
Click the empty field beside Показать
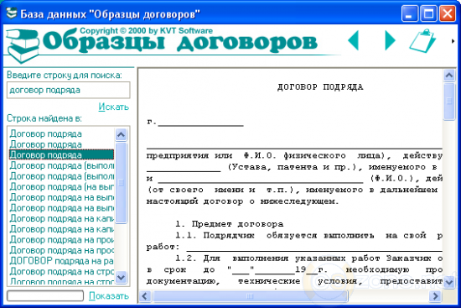click(45, 295)
